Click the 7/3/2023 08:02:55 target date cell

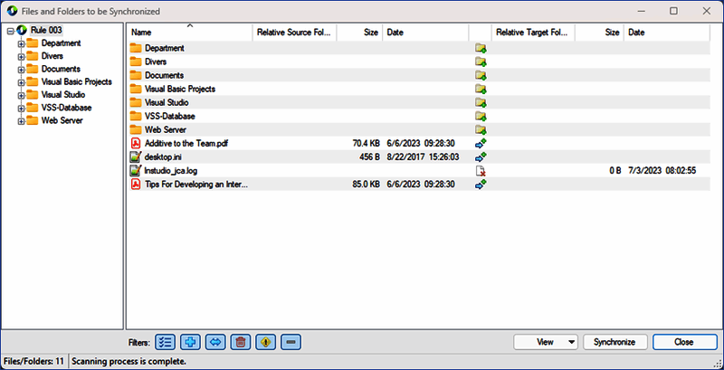662,171
